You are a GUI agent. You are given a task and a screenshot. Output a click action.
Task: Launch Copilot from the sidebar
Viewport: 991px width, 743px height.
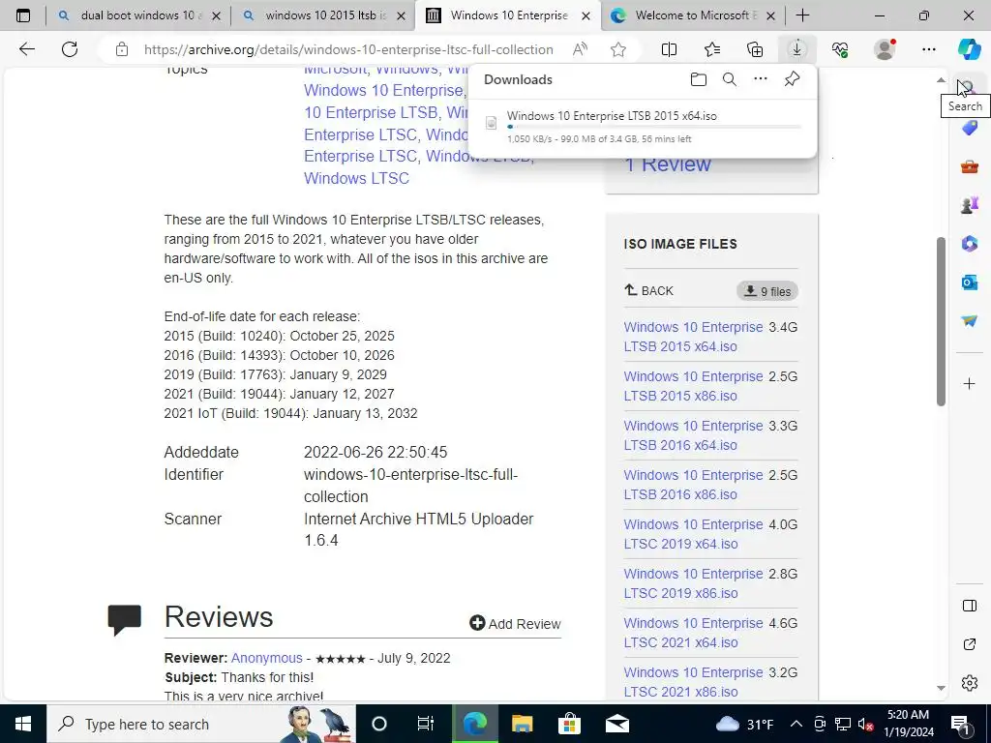[970, 49]
